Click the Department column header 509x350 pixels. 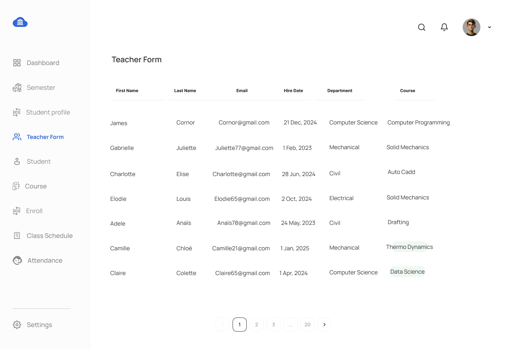(x=340, y=91)
